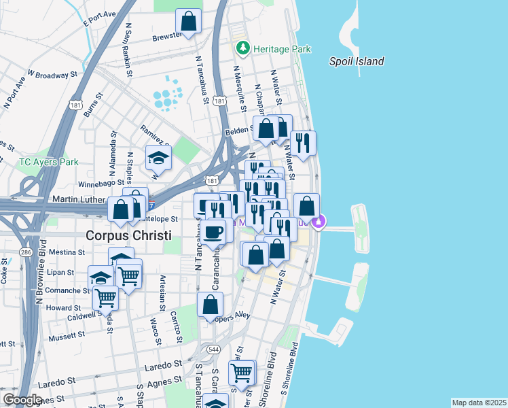Image resolution: width=508 pixels, height=408 pixels.
Task: Select the Burns St label
Action: pyautogui.click(x=93, y=105)
